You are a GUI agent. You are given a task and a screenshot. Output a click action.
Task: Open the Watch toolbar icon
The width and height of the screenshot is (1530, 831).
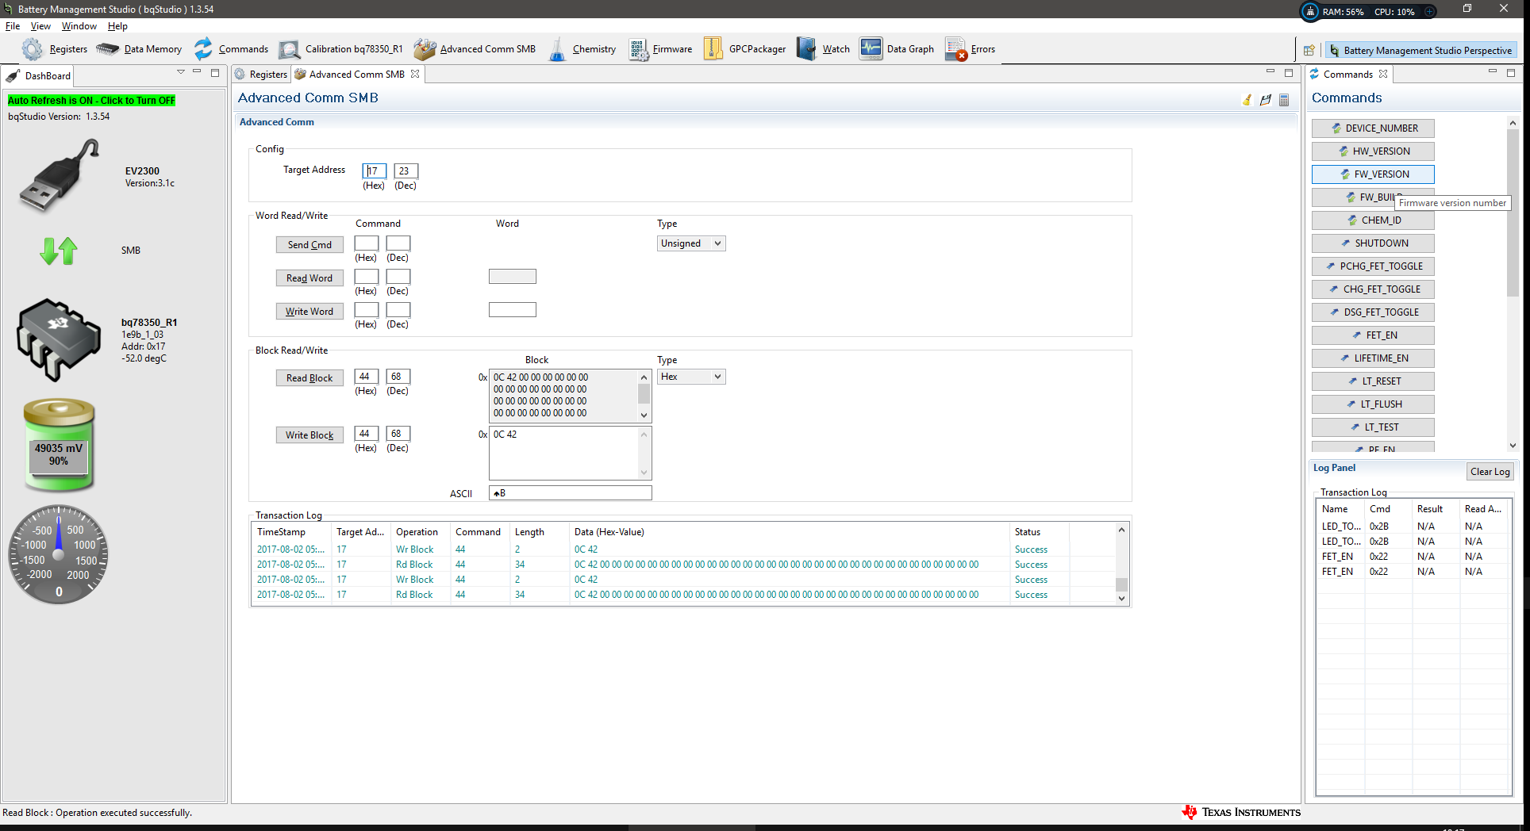coord(823,49)
